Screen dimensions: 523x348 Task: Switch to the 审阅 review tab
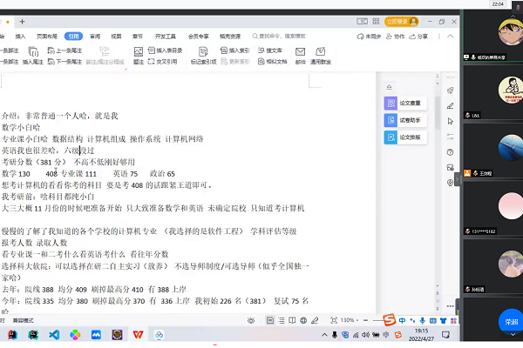tap(95, 37)
